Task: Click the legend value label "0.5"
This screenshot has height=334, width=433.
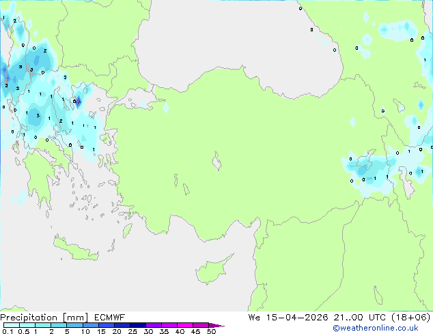Action: 23,331
